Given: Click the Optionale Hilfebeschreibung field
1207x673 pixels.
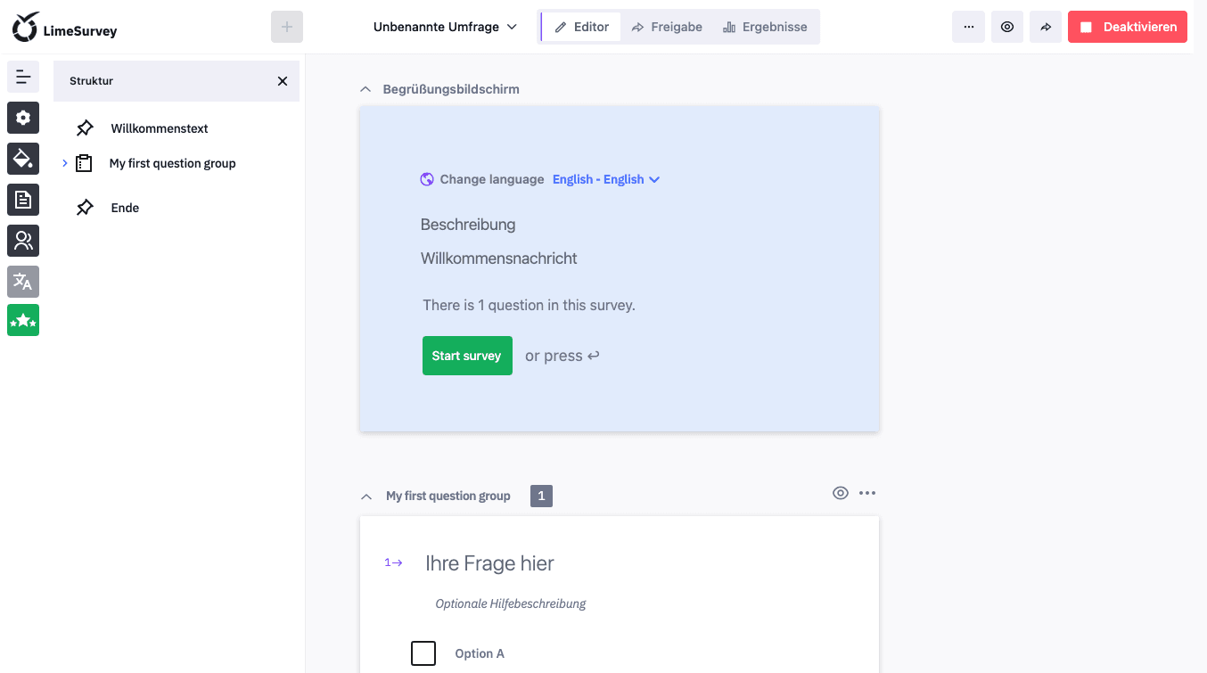Looking at the screenshot, I should click(511, 603).
